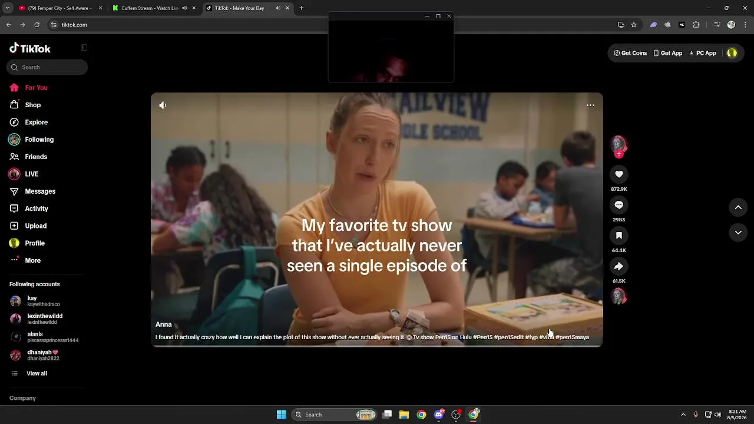The width and height of the screenshot is (754, 424).
Task: Open the Chrome profile avatar
Action: tap(731, 25)
